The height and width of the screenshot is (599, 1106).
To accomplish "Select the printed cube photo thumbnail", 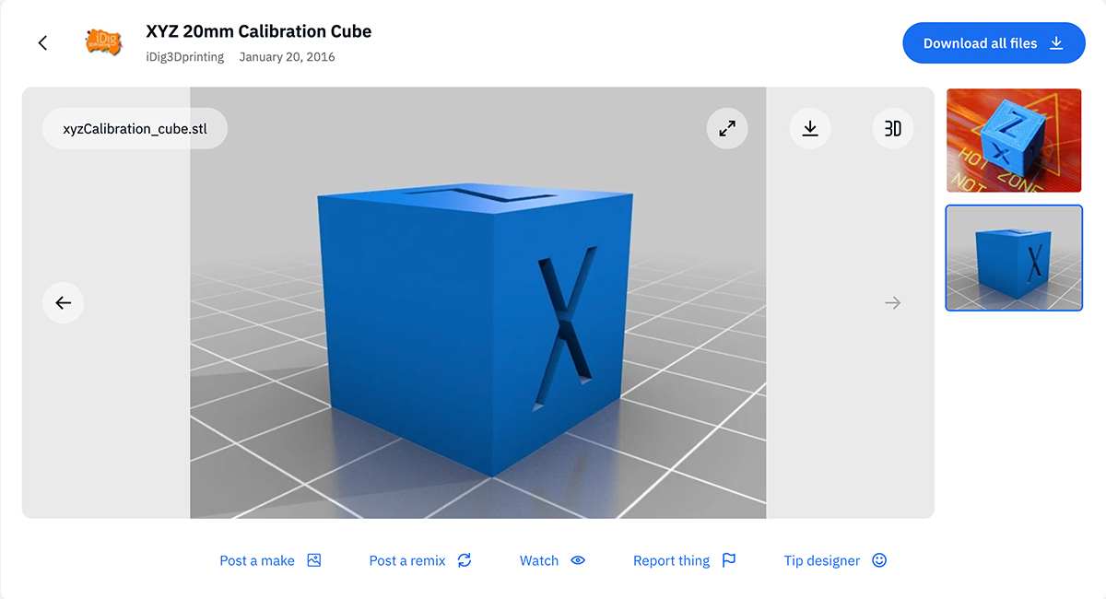I will coord(1013,140).
